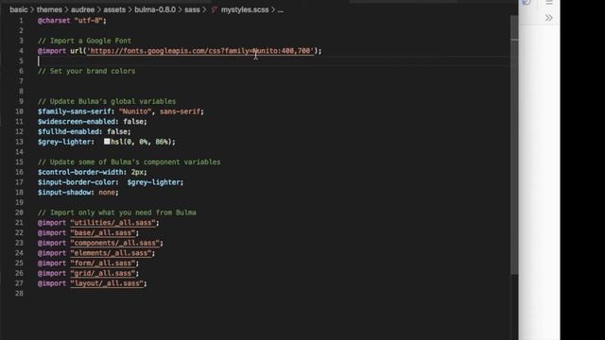Open the "layout/_all.sass" import link

[x=107, y=283]
